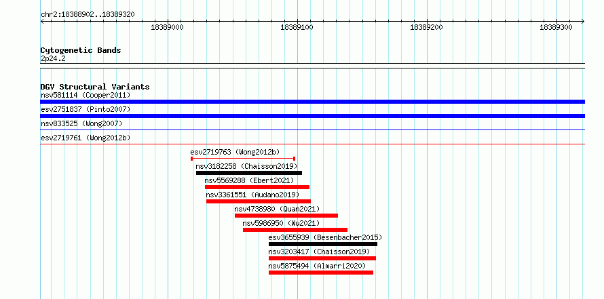604x299 pixels.
Task: Click the 18389200 ruler position
Action: [x=426, y=27]
